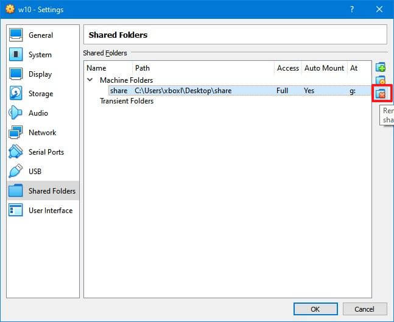Click the Network computers icon

(16, 132)
